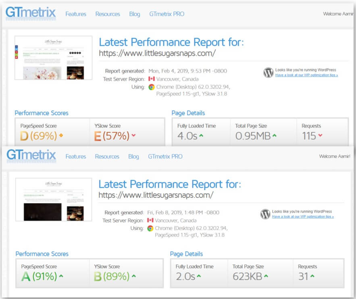The width and height of the screenshot is (356, 299).
Task: Click the littlesugarsnaps.com URL in Feb 8 report
Action: 156,195
